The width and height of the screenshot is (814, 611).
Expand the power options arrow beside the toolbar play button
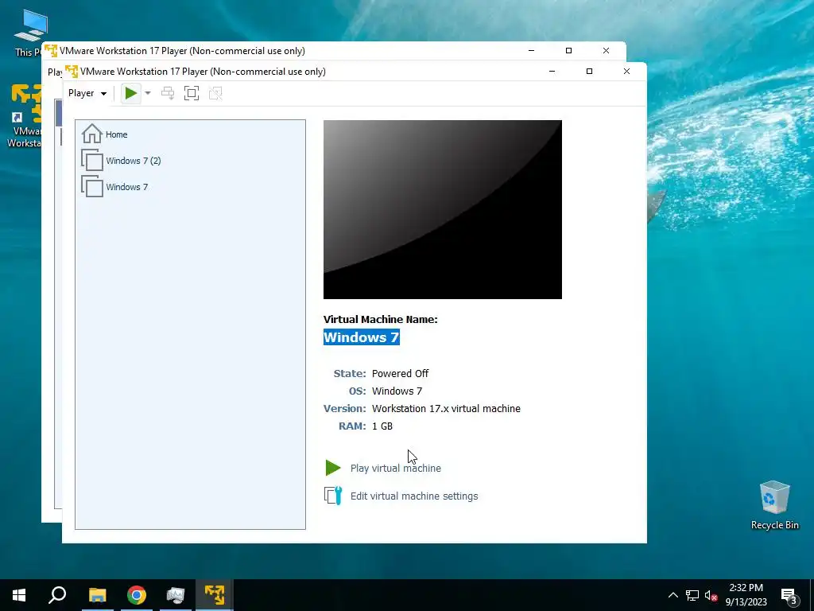click(147, 94)
